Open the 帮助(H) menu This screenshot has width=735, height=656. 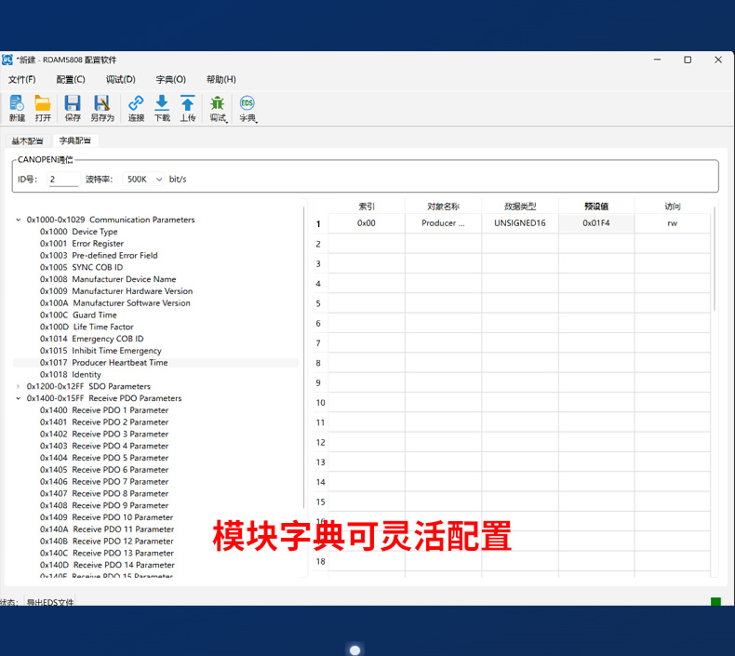(x=220, y=79)
